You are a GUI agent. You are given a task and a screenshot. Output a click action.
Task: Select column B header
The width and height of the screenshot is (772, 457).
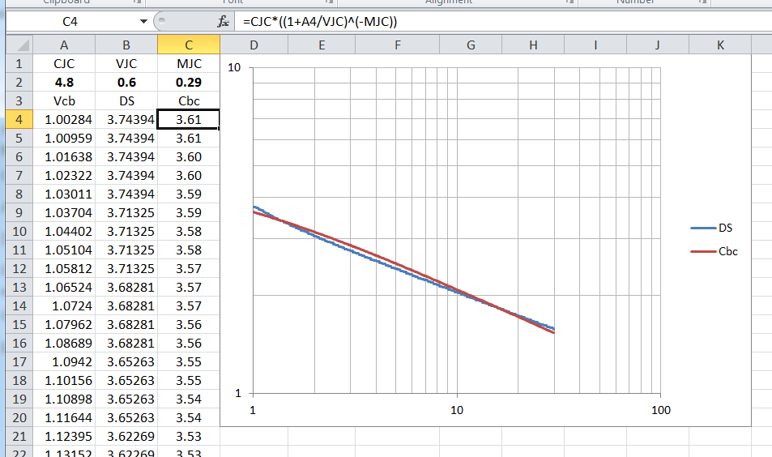(126, 45)
